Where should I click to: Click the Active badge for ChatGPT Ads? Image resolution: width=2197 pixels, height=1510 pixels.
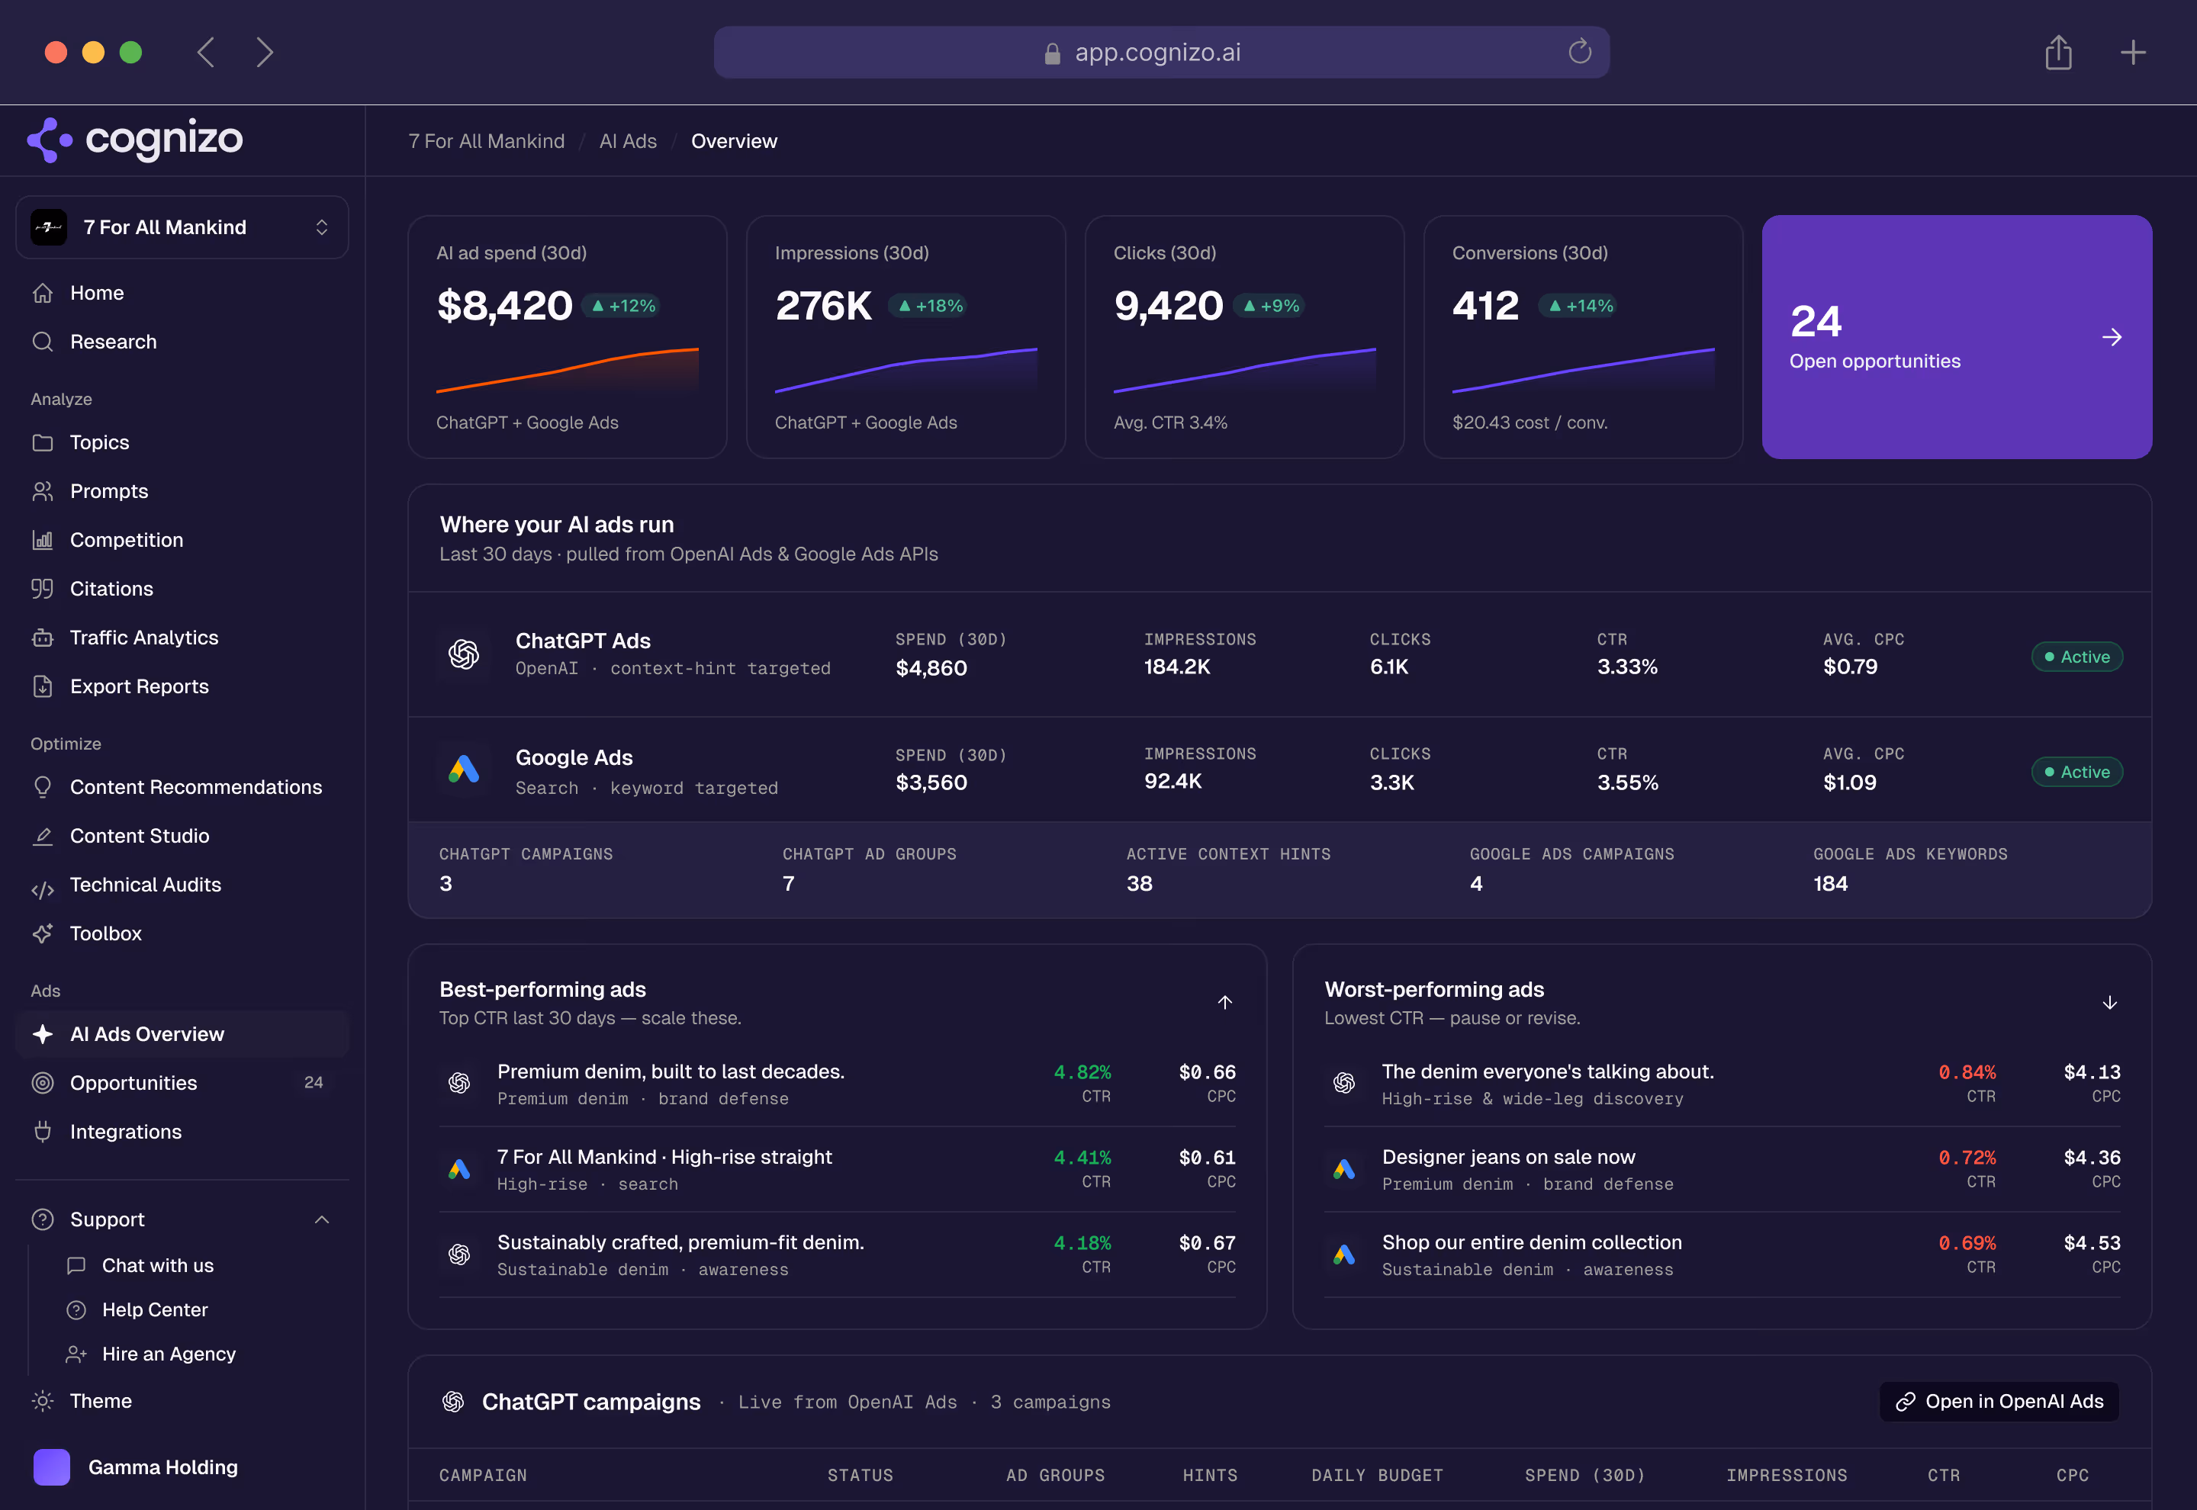pyautogui.click(x=2078, y=657)
